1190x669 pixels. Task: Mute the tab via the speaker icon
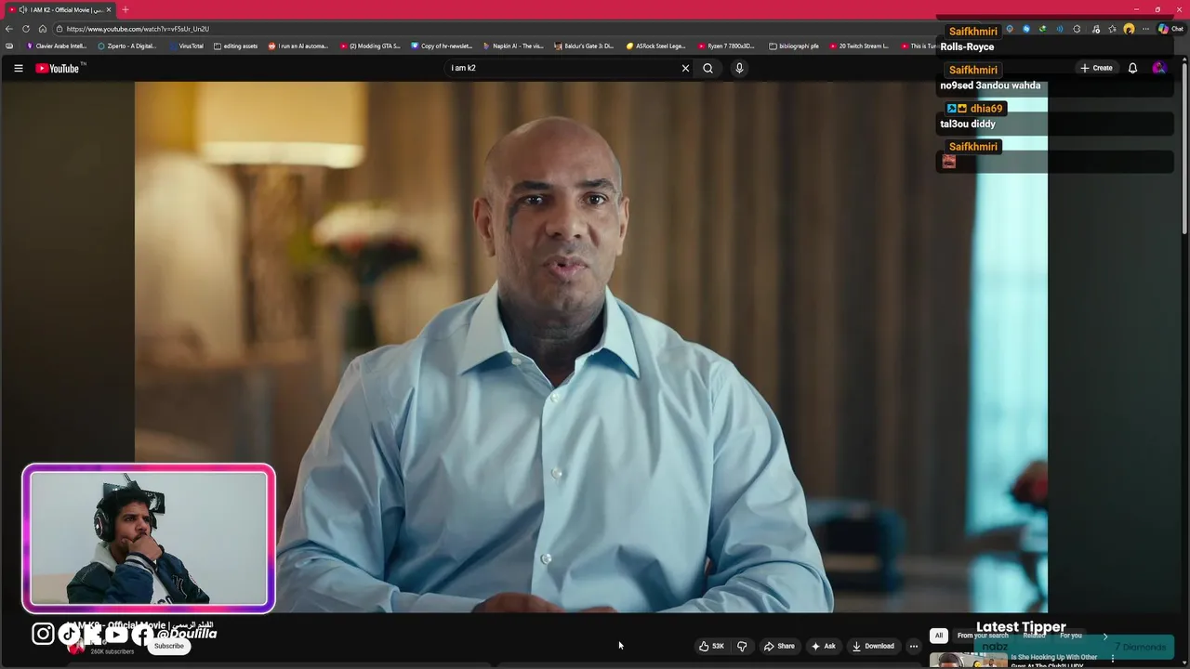[x=22, y=9]
